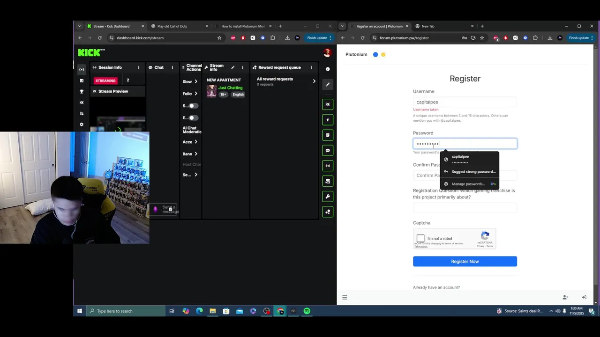
Task: Toggle the broadcast signal widget button in right rail
Action: click(x=328, y=166)
